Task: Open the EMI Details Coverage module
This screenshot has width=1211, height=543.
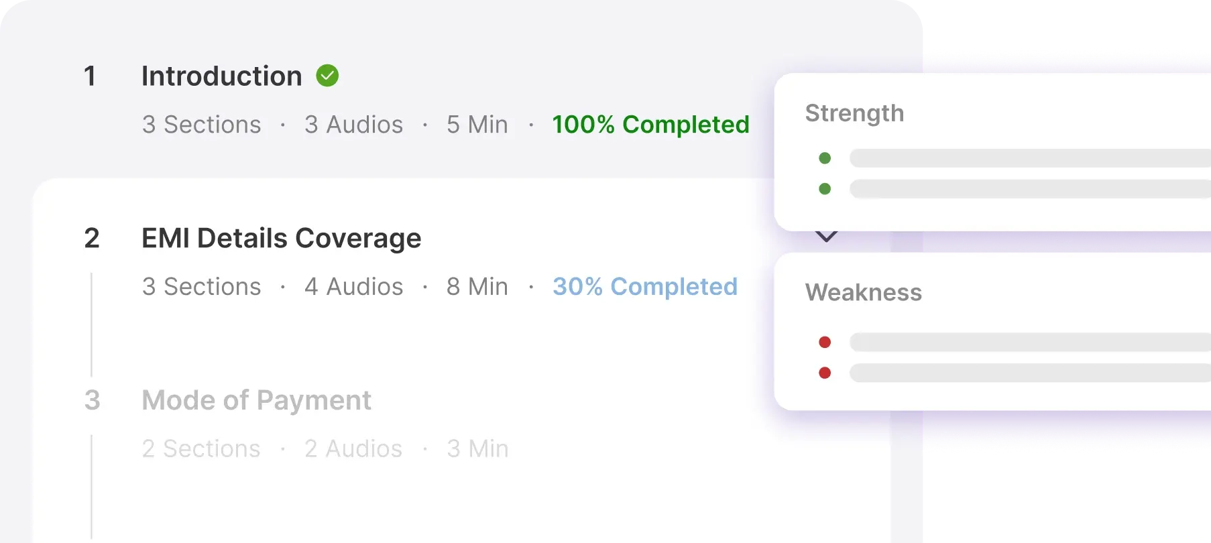Action: pos(282,238)
